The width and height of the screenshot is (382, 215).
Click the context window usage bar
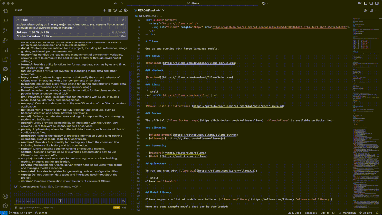84,36
